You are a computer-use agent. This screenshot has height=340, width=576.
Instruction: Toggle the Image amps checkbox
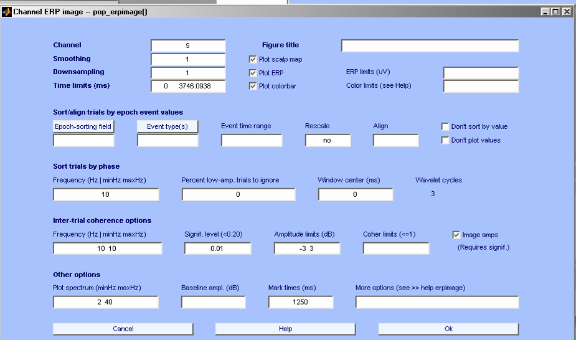click(x=456, y=235)
